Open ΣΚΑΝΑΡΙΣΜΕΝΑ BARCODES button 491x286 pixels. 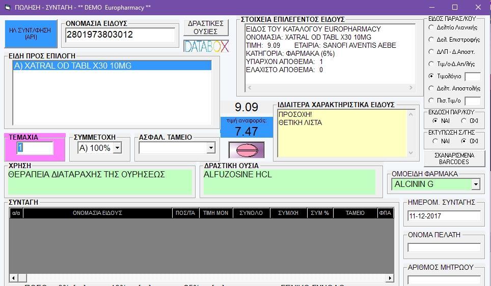click(454, 158)
